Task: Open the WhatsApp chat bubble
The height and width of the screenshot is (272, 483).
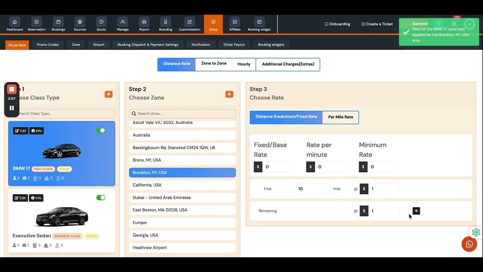Action: point(469,244)
